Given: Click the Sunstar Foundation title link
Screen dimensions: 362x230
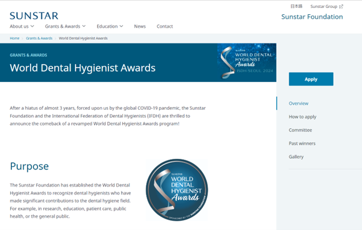Looking at the screenshot, I should click(x=312, y=17).
